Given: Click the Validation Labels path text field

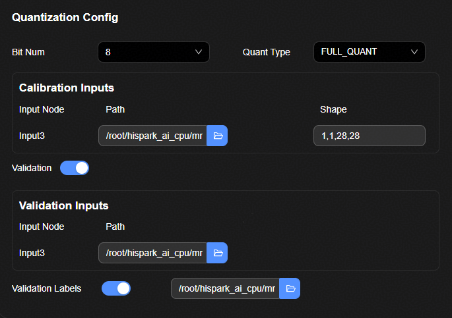Looking at the screenshot, I should [x=225, y=288].
